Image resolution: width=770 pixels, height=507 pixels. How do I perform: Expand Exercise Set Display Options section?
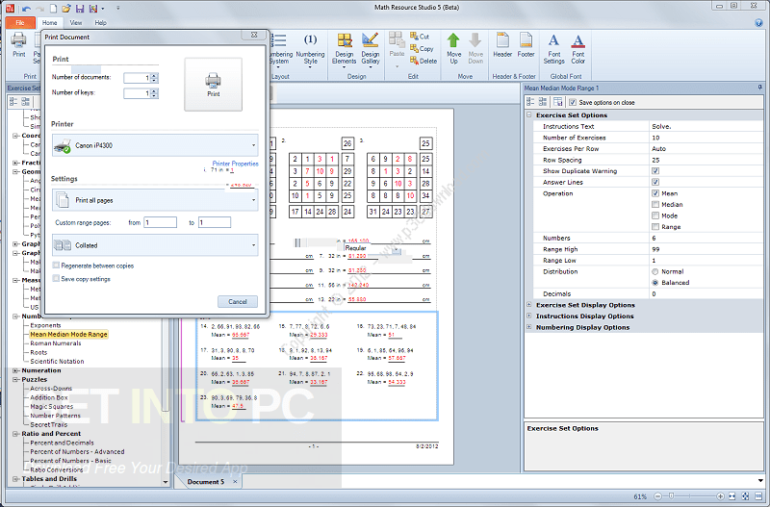528,305
